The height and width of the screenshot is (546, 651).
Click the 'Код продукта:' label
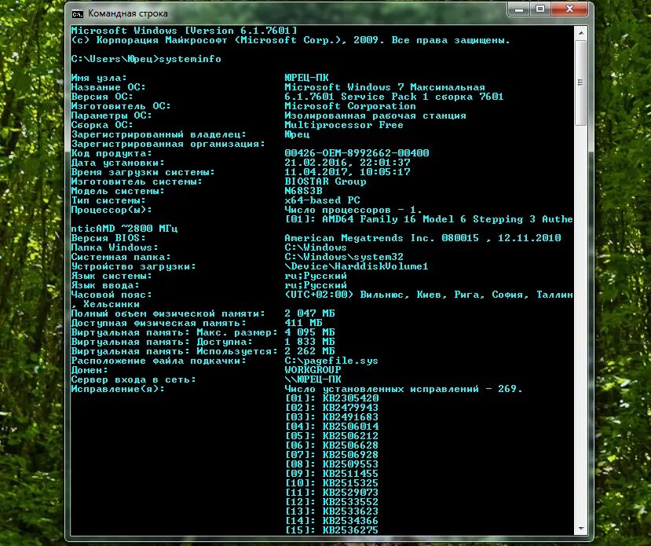pos(112,153)
